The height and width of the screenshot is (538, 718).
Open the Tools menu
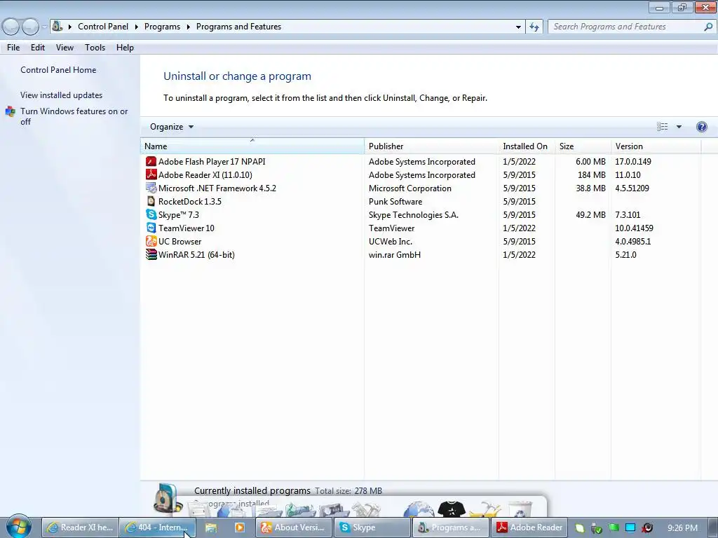pos(95,48)
